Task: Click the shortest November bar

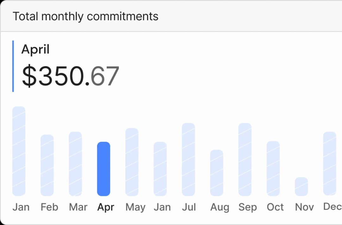Action: coord(301,186)
